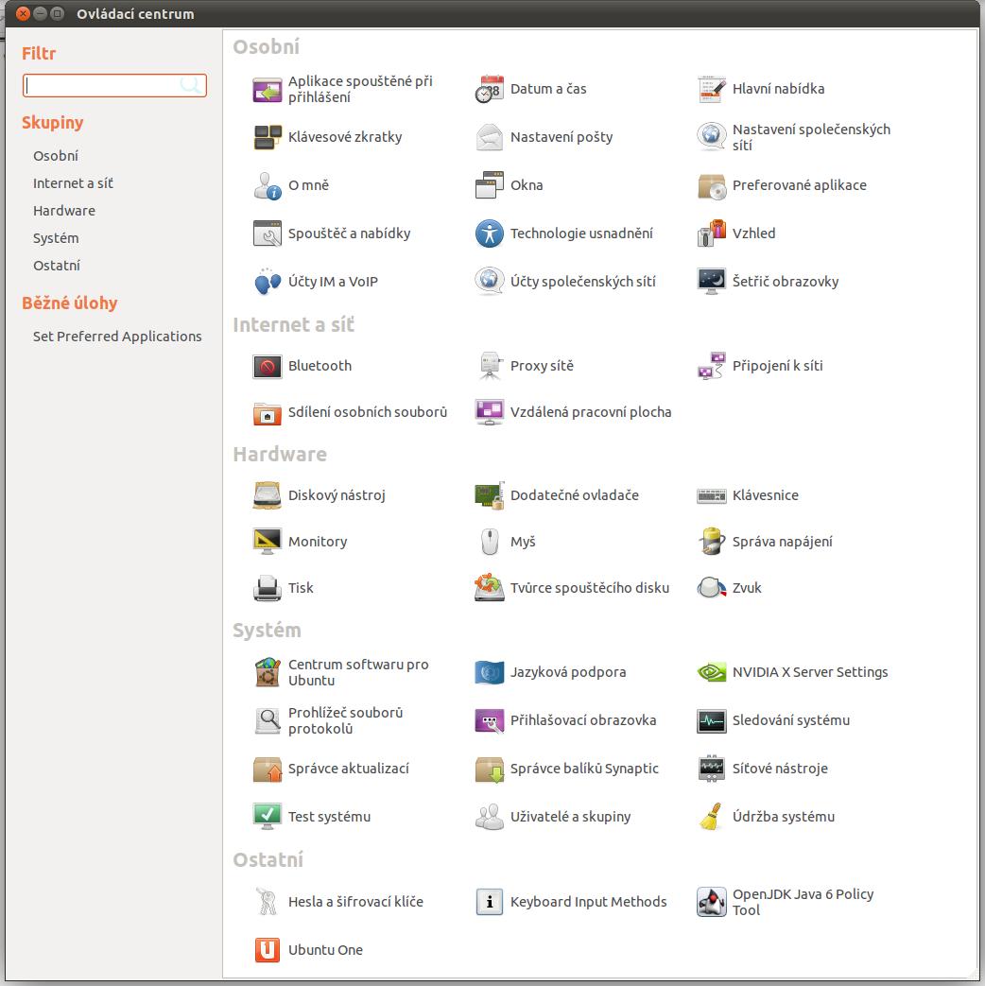This screenshot has width=985, height=986.
Task: Open Hesla a šifrovací klíče label
Action: pyautogui.click(x=355, y=902)
